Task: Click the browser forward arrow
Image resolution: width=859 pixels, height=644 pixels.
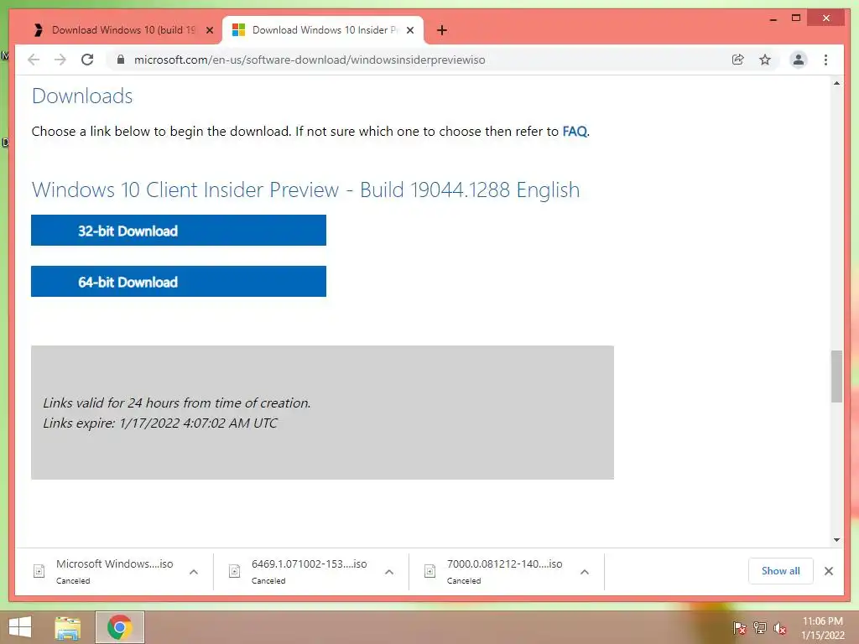Action: [x=60, y=60]
